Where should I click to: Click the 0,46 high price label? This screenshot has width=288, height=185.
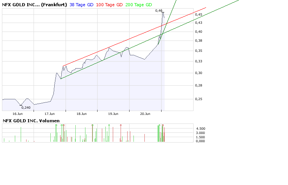click(159, 11)
